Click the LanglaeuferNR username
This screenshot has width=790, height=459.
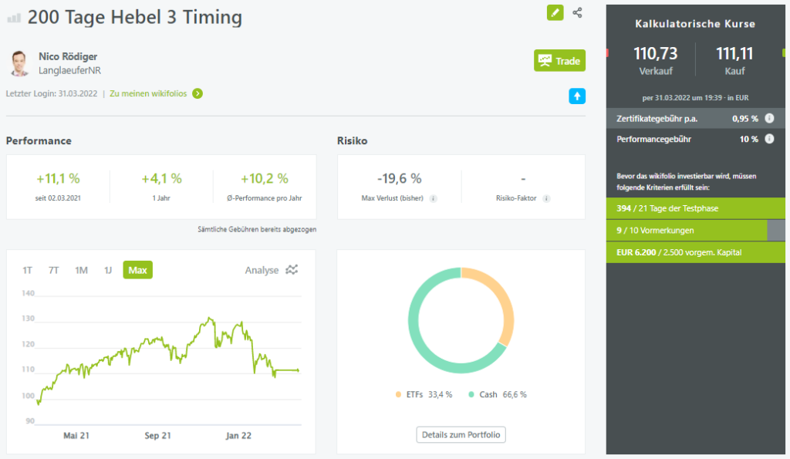pyautogui.click(x=69, y=70)
